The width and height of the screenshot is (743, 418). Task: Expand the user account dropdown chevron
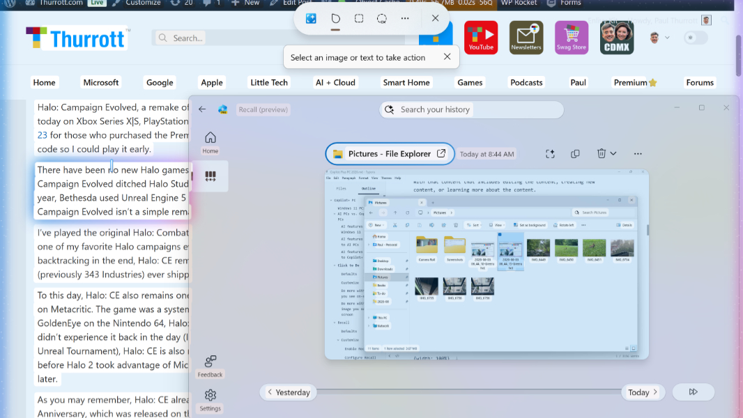[x=667, y=38]
